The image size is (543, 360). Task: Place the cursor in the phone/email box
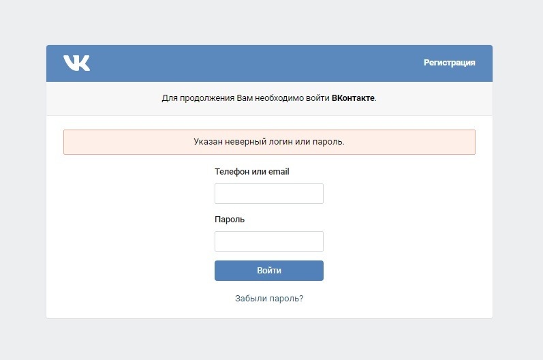[x=268, y=194]
